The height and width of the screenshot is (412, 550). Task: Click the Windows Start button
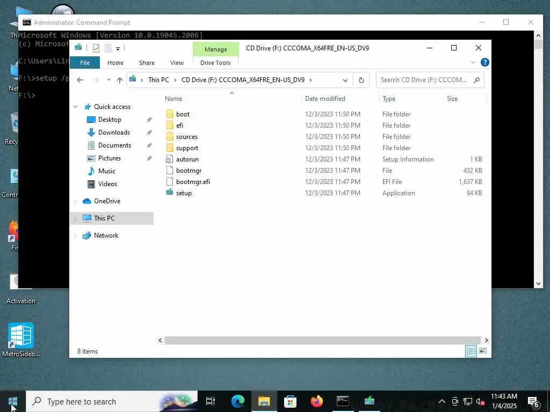(x=13, y=401)
